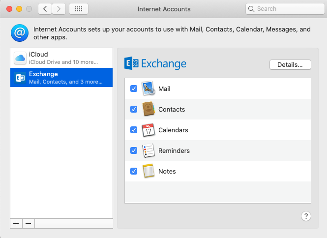Click the Notes label text
The width and height of the screenshot is (327, 238).
tap(167, 171)
